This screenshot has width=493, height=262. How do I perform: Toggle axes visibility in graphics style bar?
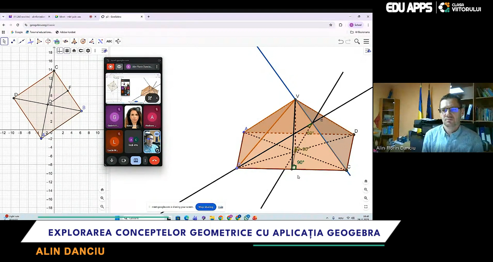60,51
